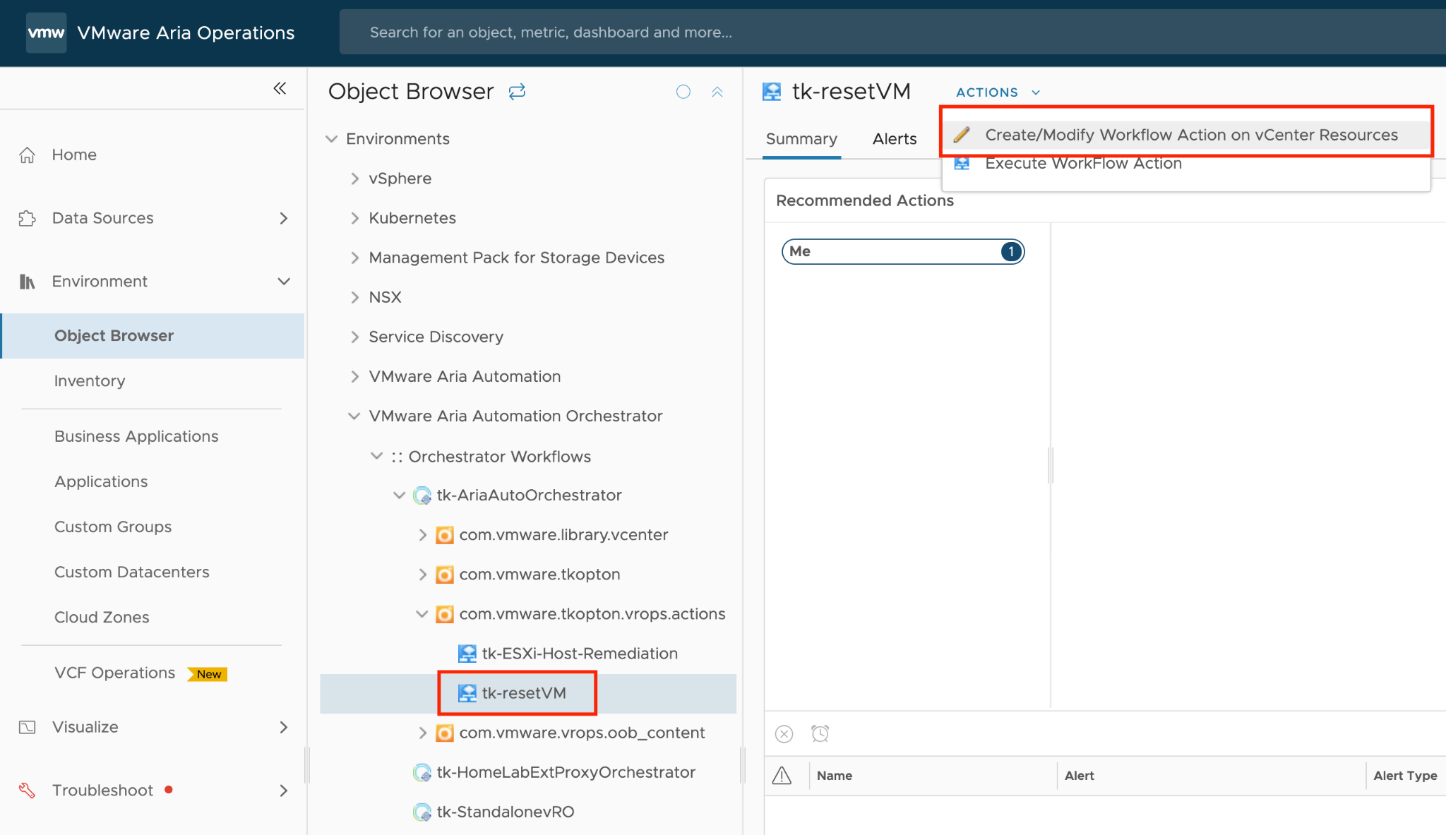
Task: Click the com.vmware.tkopton.vrops.actions package icon
Action: click(444, 614)
